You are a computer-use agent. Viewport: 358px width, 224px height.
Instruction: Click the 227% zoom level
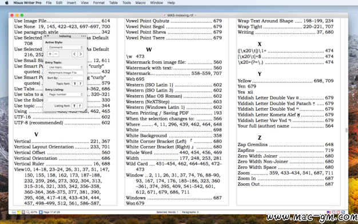(34, 212)
